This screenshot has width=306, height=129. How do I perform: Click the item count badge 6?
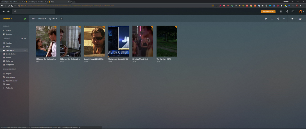(61, 19)
